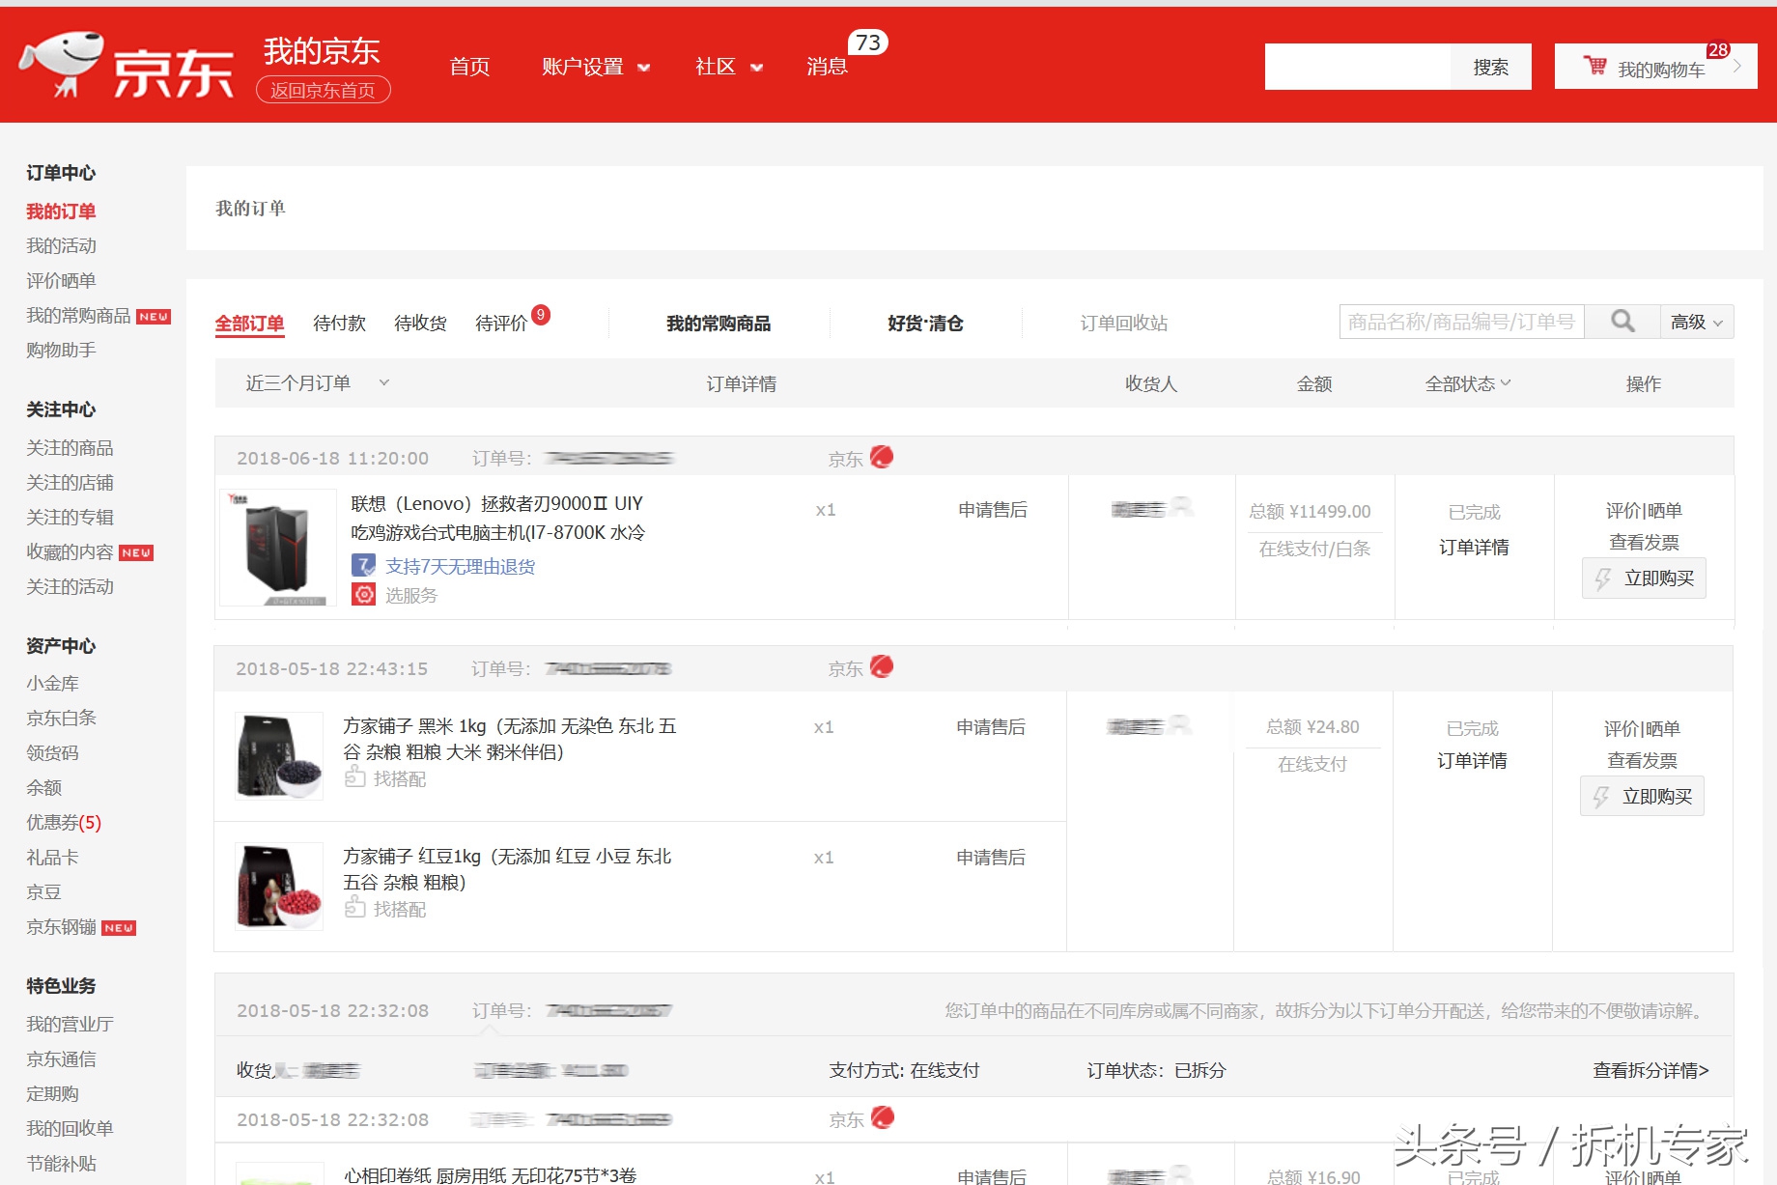
Task: Click the 选服务 icon on Lenovo order
Action: pyautogui.click(x=364, y=595)
